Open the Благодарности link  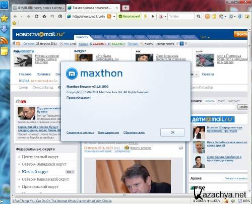pos(108,132)
